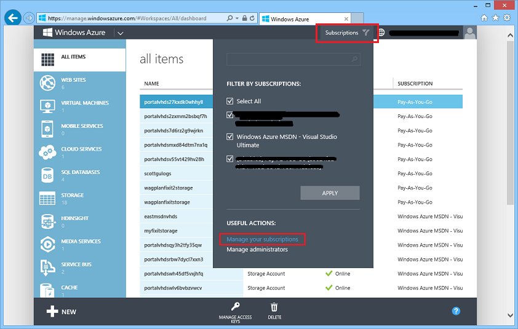Click Manage administrators link
This screenshot has width=518, height=329.
(257, 250)
